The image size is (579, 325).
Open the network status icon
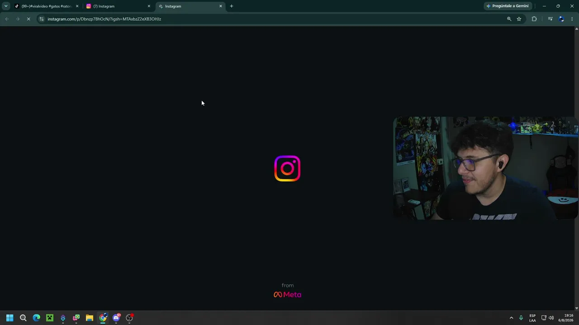(x=544, y=318)
